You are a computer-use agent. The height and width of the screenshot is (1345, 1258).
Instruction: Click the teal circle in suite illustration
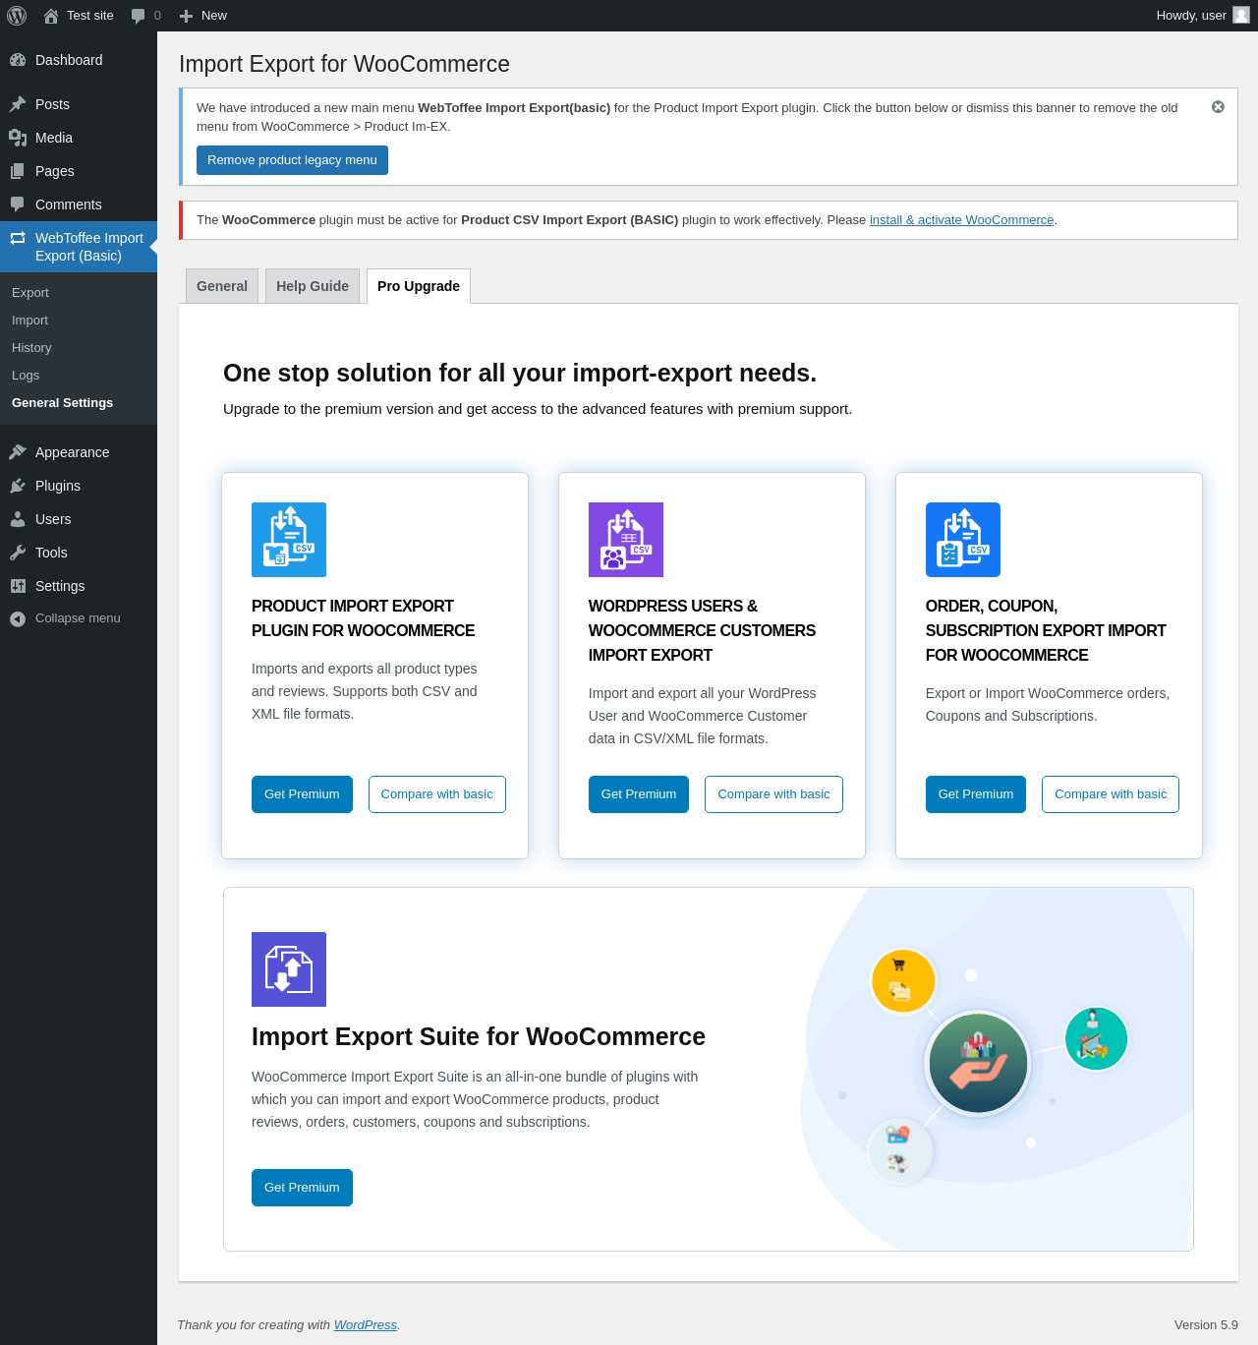tap(1096, 1039)
